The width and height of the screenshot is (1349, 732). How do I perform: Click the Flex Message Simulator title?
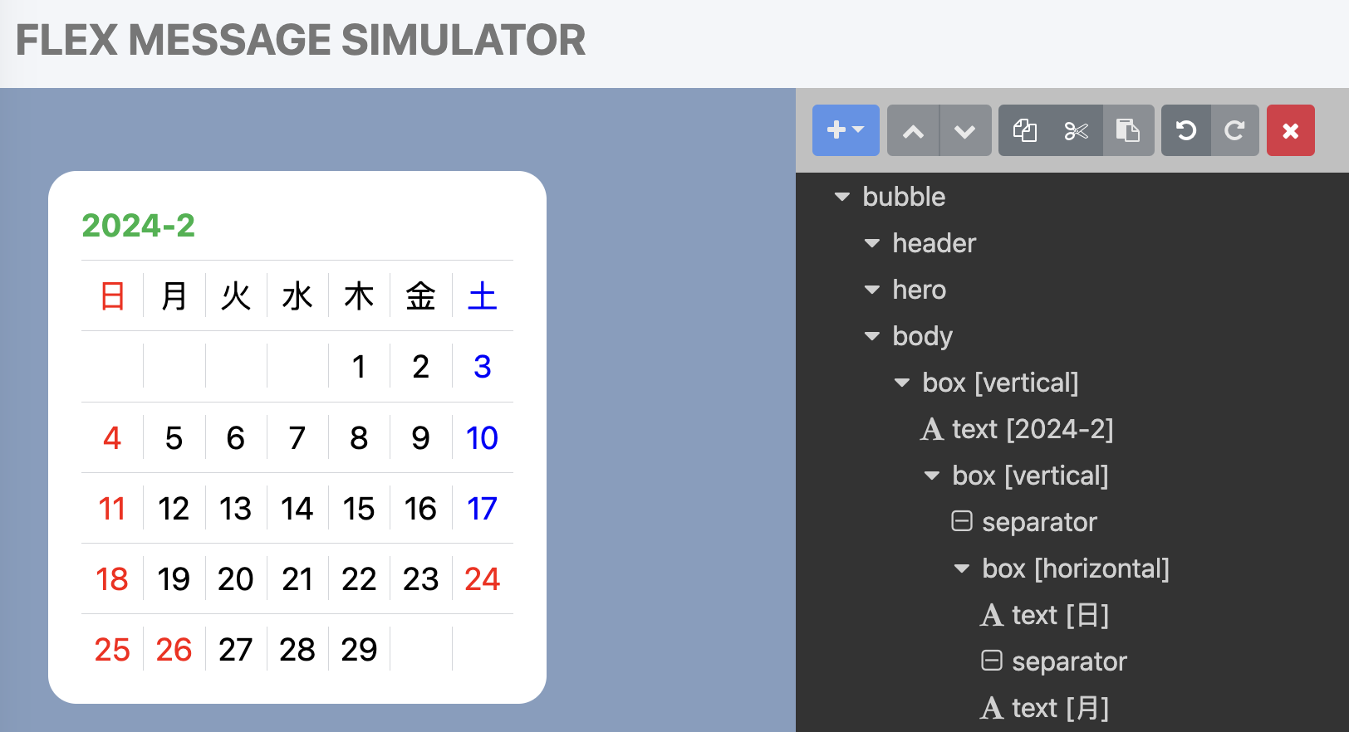point(301,40)
